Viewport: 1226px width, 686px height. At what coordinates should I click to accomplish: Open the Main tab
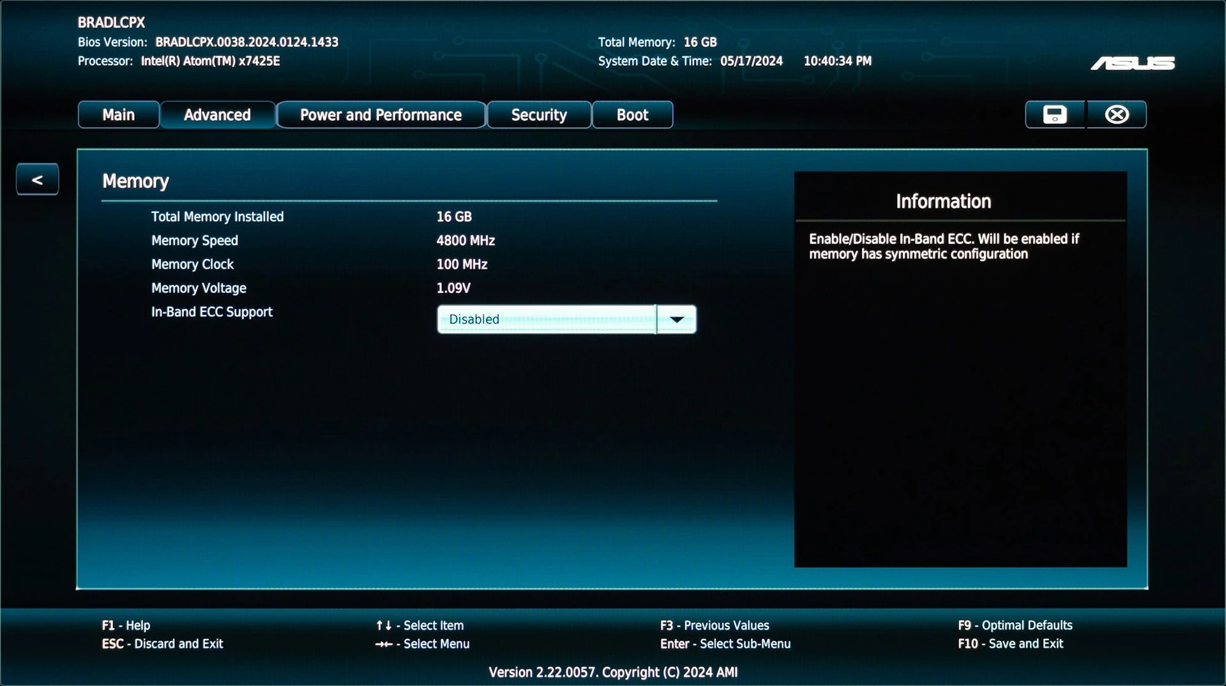point(119,115)
